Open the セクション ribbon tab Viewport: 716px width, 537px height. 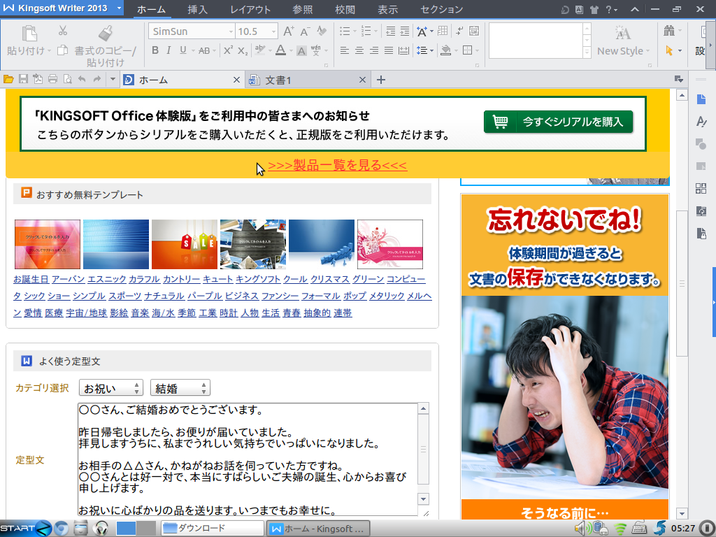441,9
